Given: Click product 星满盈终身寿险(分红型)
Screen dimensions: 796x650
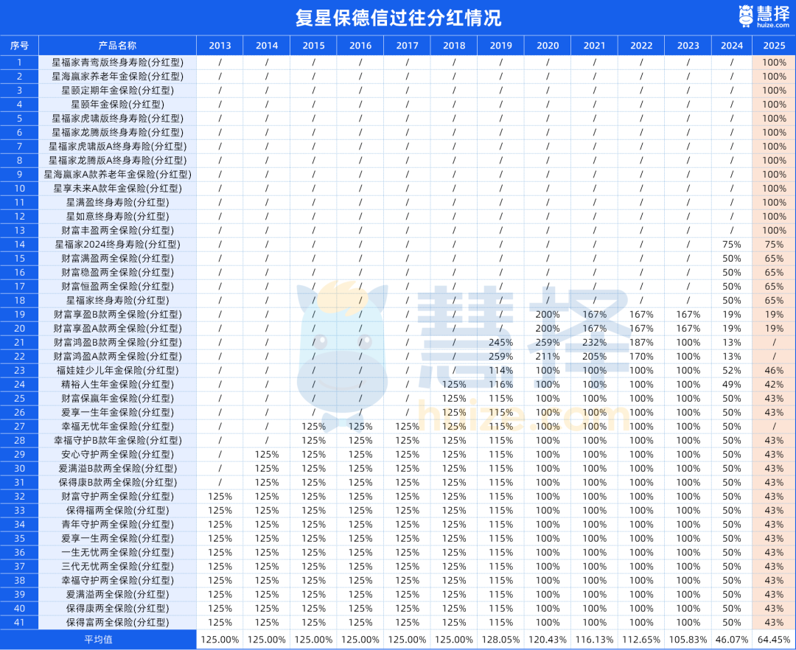Looking at the screenshot, I should pyautogui.click(x=117, y=203).
